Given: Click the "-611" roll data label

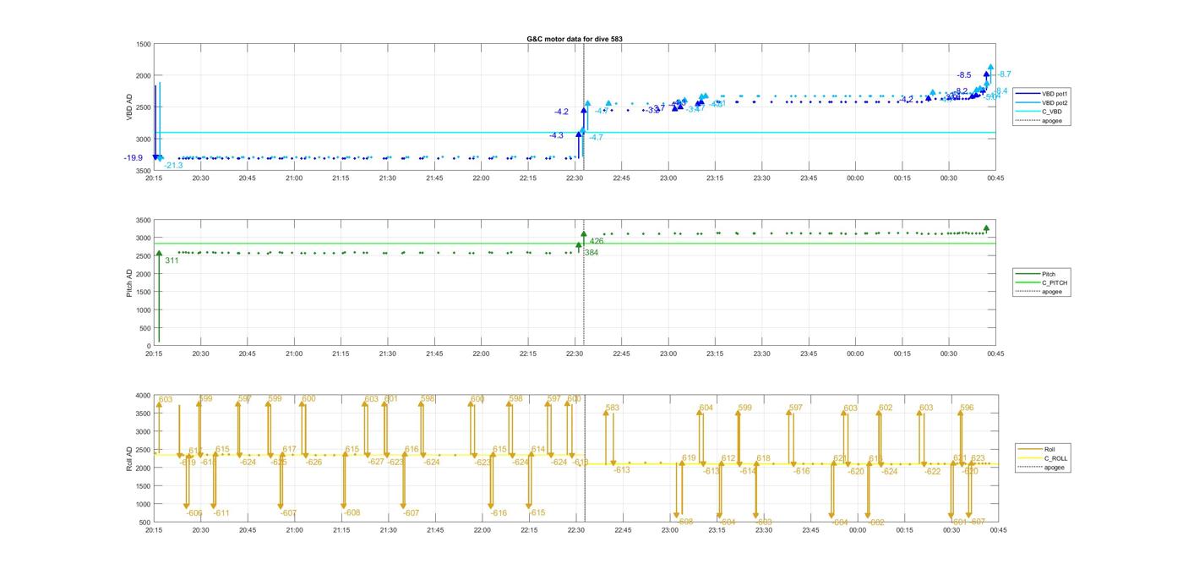Looking at the screenshot, I should coord(221,513).
